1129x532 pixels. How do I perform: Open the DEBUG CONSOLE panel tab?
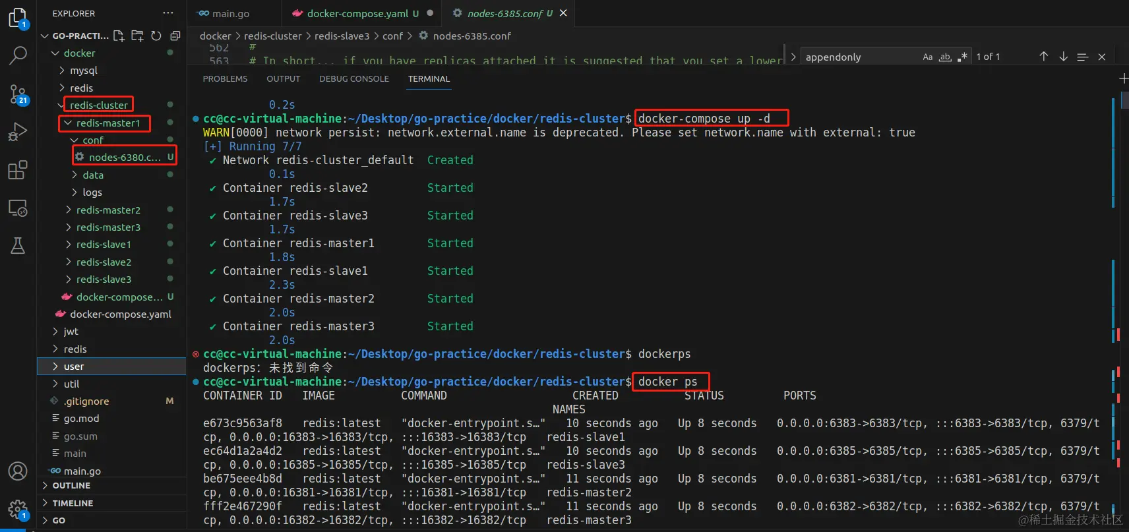[354, 78]
